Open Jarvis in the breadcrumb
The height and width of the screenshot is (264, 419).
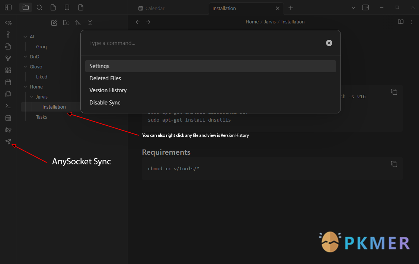270,22
